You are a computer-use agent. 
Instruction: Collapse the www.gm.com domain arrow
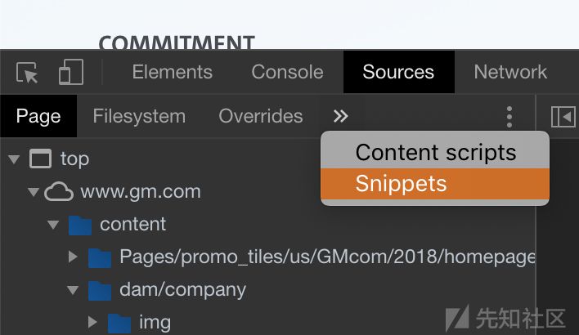pos(34,193)
